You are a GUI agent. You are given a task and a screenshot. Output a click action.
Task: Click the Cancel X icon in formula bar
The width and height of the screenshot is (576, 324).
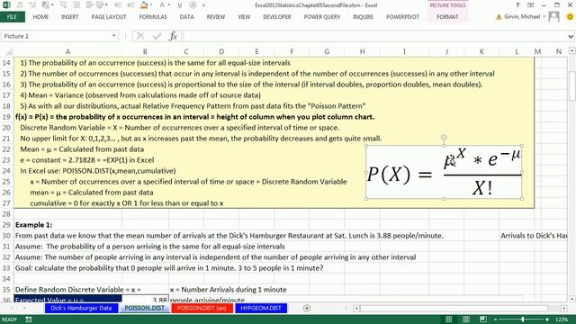click(140, 36)
